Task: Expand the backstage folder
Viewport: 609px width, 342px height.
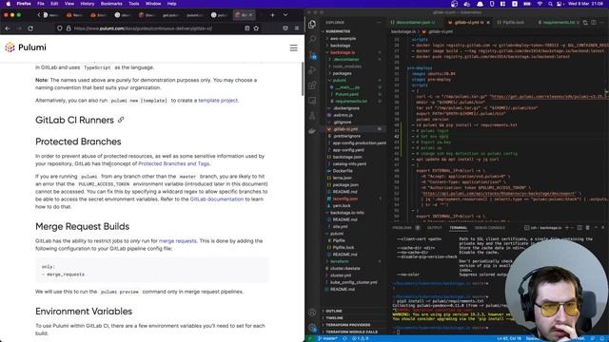Action: tap(340, 46)
